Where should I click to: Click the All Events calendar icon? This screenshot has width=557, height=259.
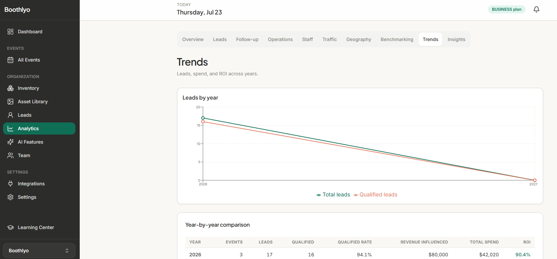click(x=10, y=60)
